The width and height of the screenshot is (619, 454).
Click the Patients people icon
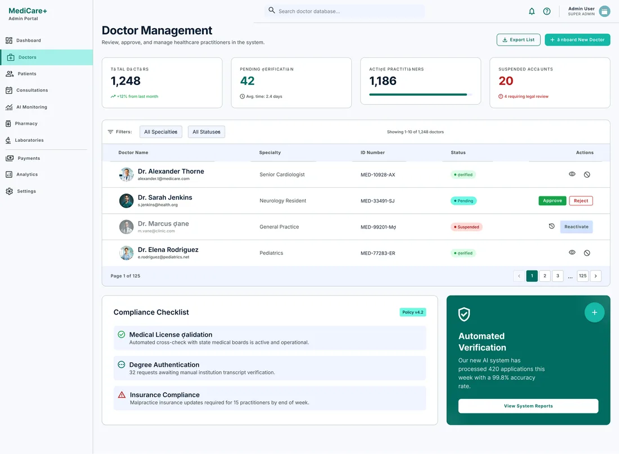(x=10, y=74)
